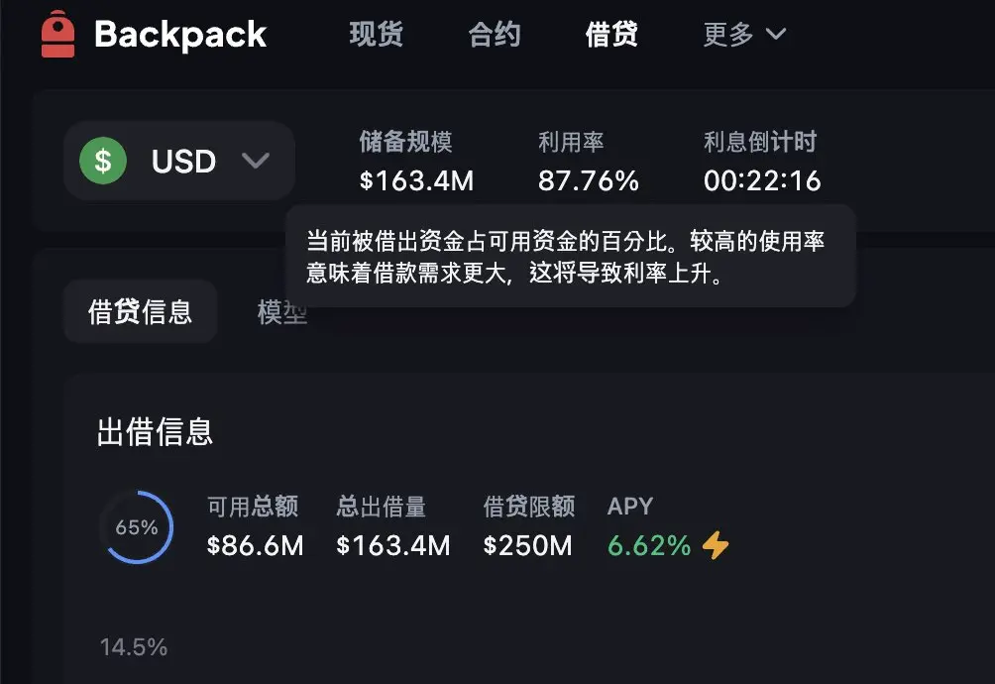Click the red Backpack logo icon
The width and height of the screenshot is (995, 684).
point(57,34)
